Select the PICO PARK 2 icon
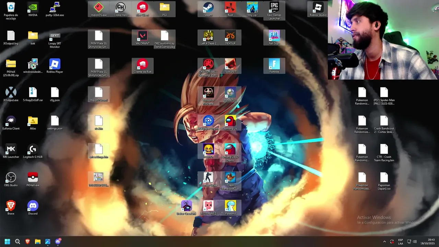 click(x=209, y=208)
